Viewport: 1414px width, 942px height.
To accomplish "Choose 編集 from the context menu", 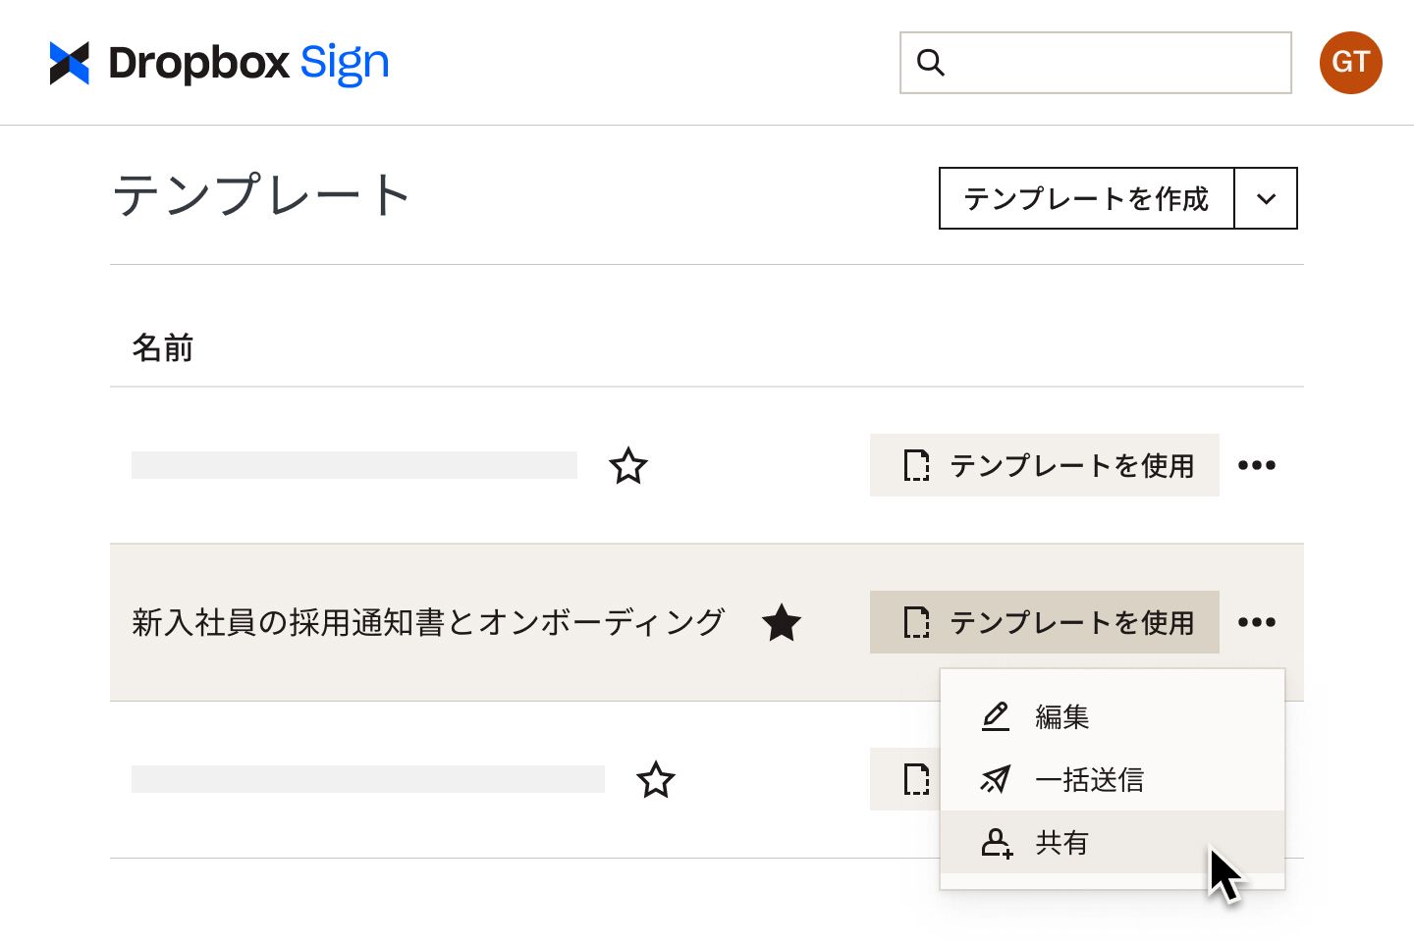I will click(x=1061, y=716).
